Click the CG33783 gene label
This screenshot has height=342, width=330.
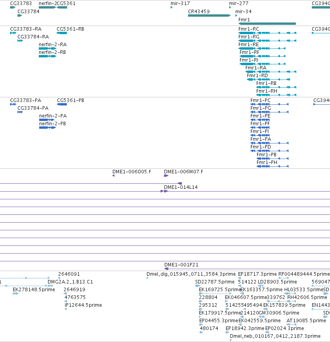coord(21,3)
